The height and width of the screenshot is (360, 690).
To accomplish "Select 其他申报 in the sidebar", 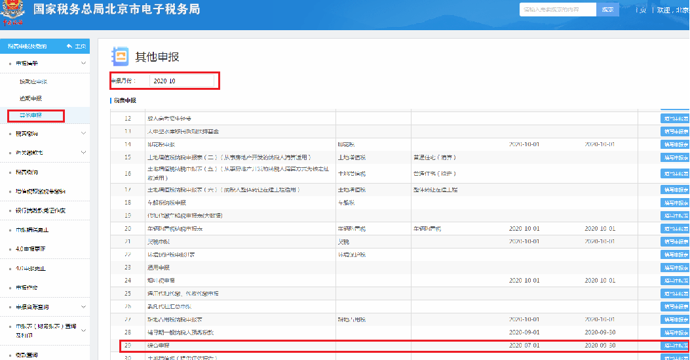I will (x=30, y=115).
